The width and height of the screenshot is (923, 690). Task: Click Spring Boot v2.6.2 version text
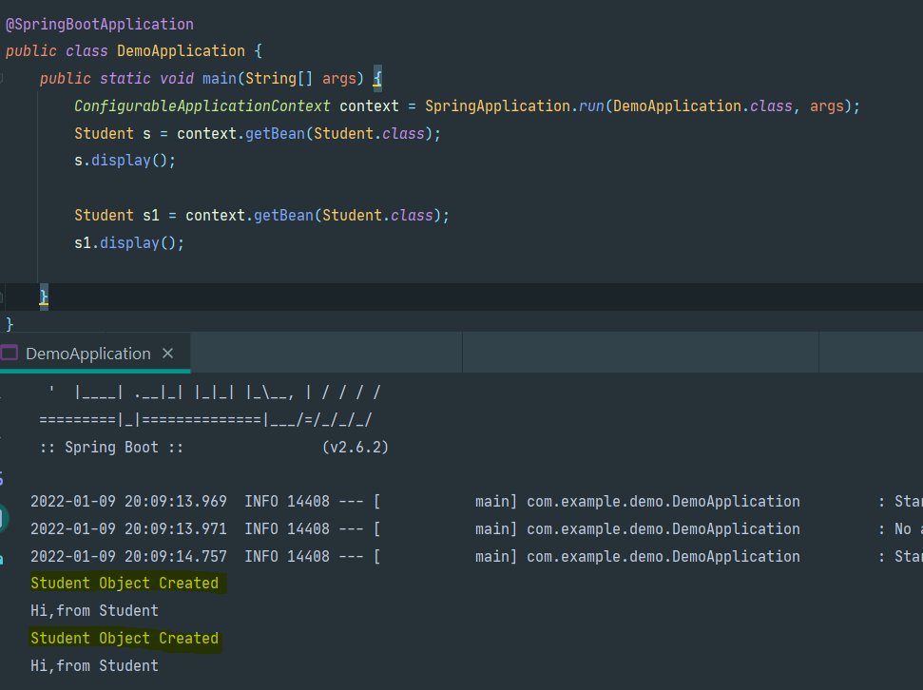point(355,447)
